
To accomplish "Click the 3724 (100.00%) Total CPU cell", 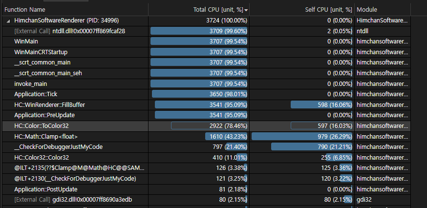I will 199,21.
